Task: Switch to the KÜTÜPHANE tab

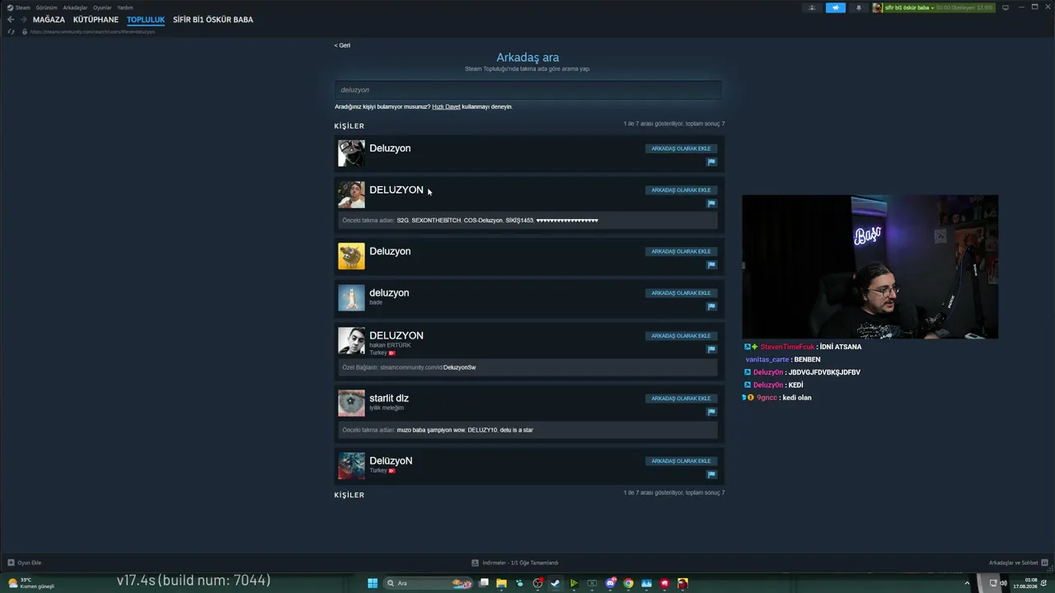Action: [96, 20]
